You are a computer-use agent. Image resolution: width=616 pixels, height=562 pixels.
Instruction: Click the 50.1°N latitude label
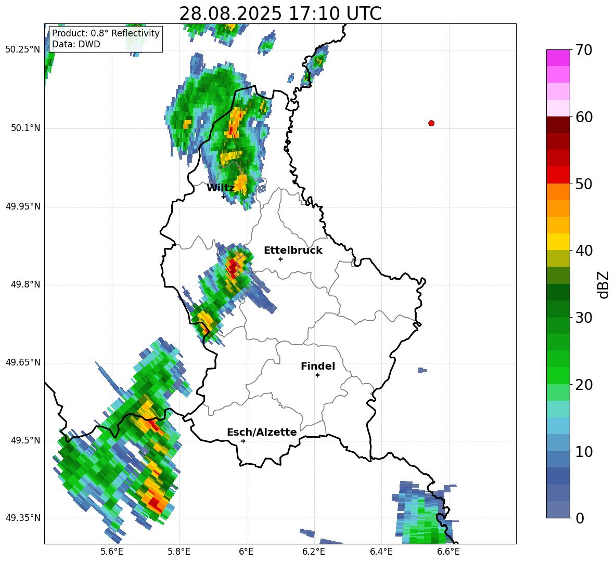pos(25,128)
